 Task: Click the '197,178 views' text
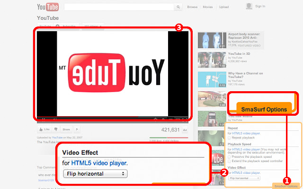tap(236, 85)
